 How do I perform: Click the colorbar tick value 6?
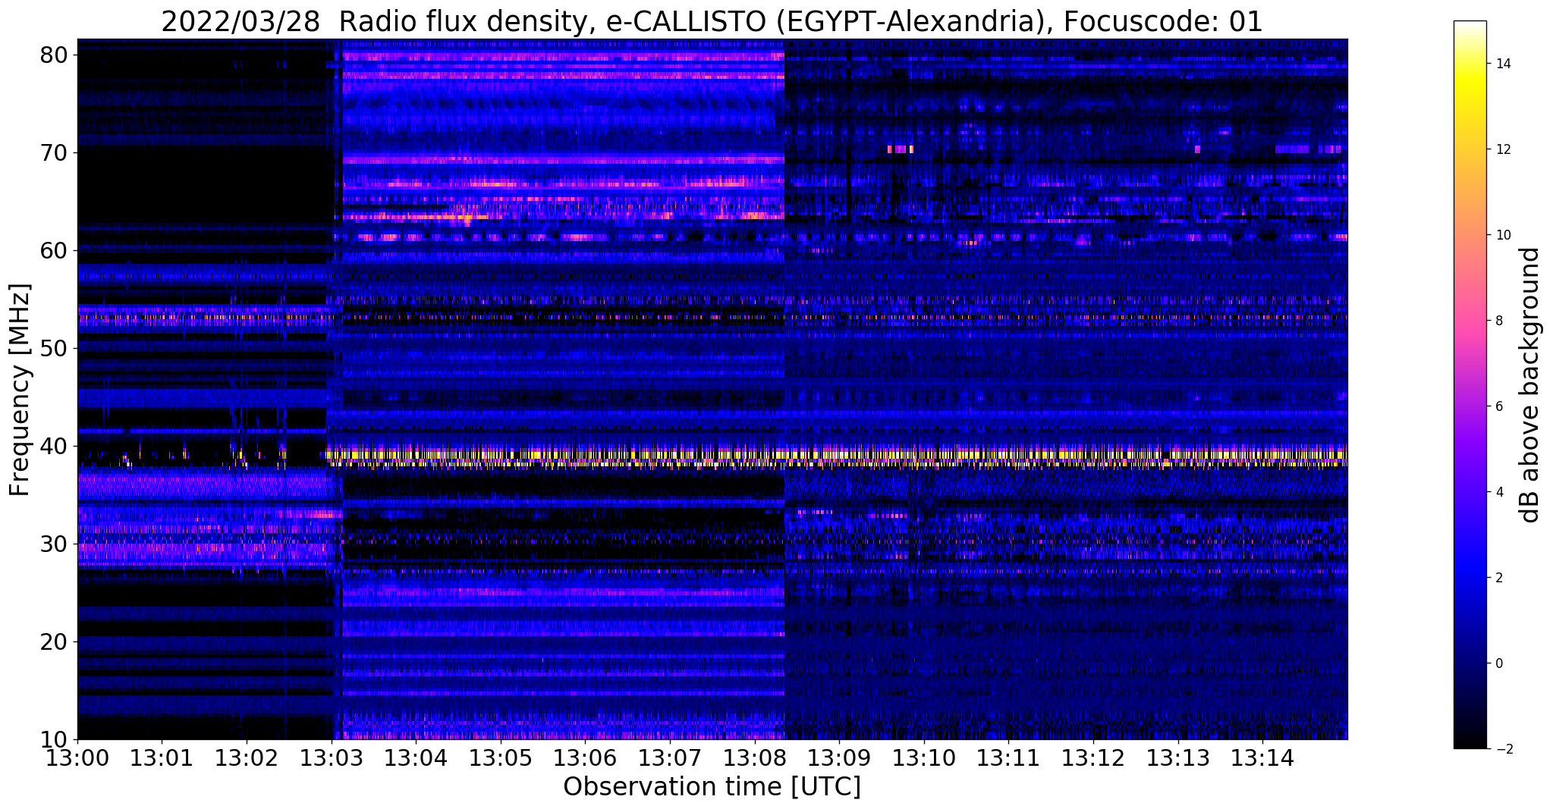point(1498,406)
